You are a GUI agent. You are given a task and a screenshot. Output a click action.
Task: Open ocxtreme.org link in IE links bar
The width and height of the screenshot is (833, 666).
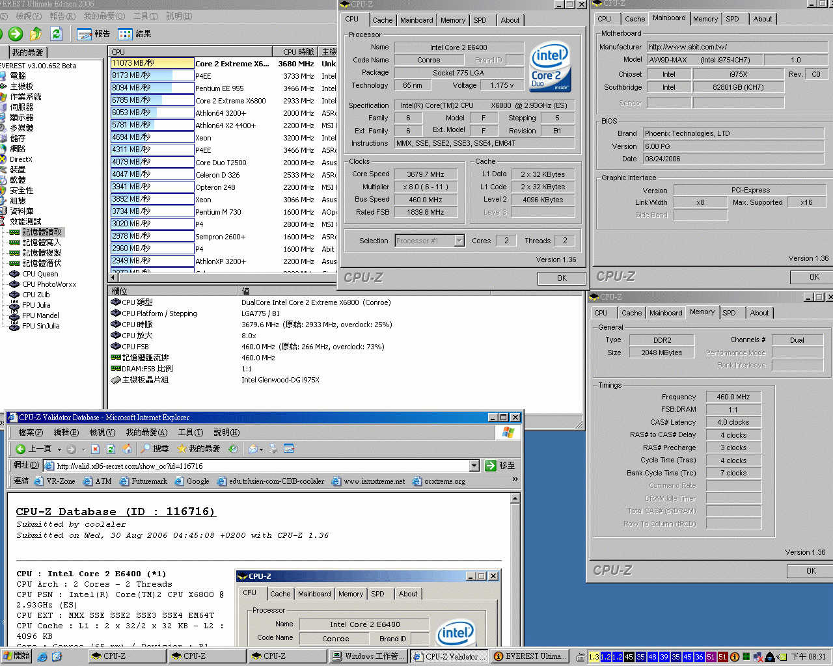439,481
